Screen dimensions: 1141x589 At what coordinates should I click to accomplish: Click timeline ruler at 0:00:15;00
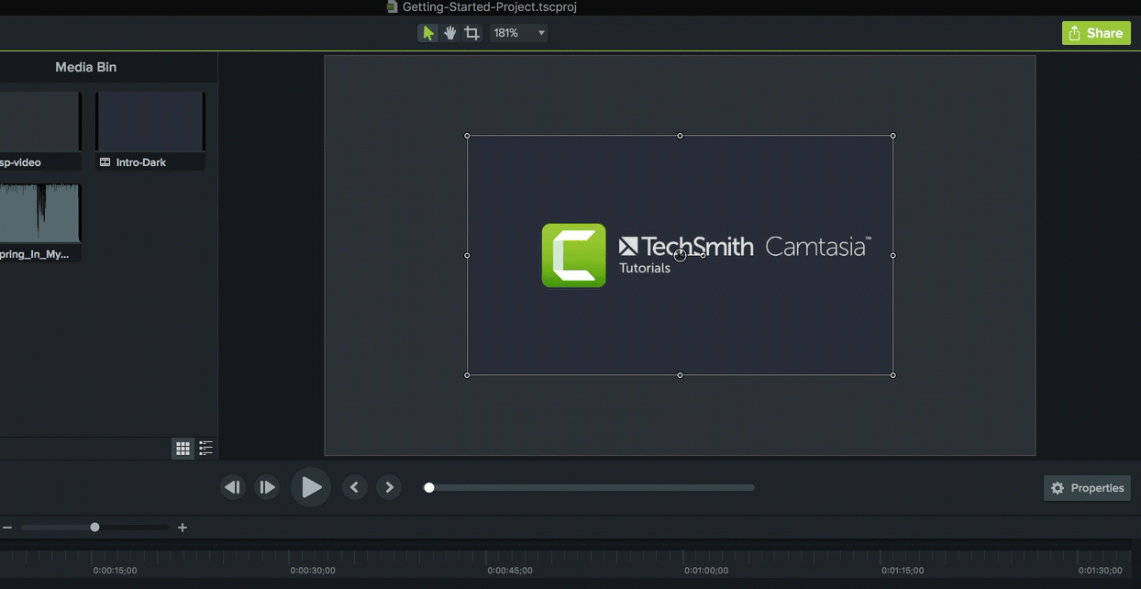tap(115, 570)
